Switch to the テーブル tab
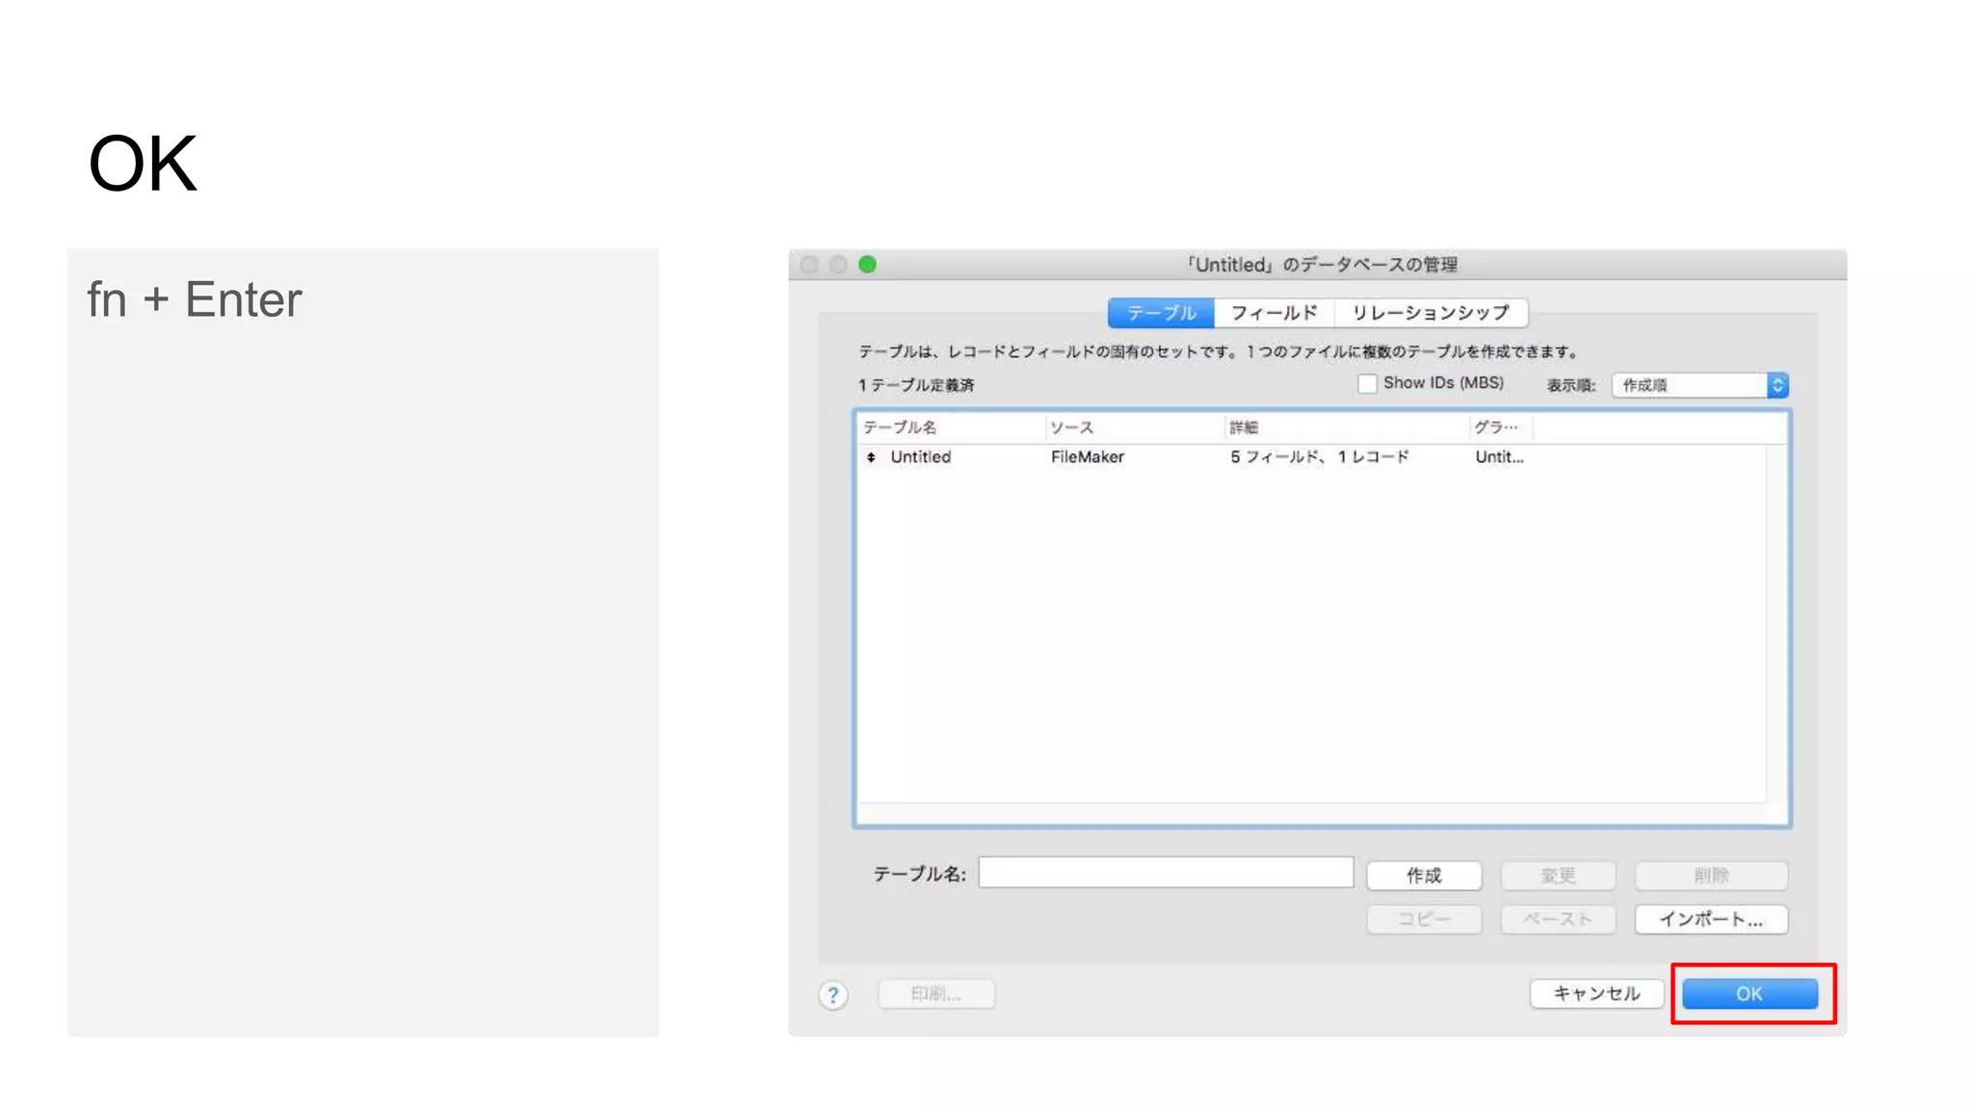The image size is (1973, 1109). click(1161, 313)
